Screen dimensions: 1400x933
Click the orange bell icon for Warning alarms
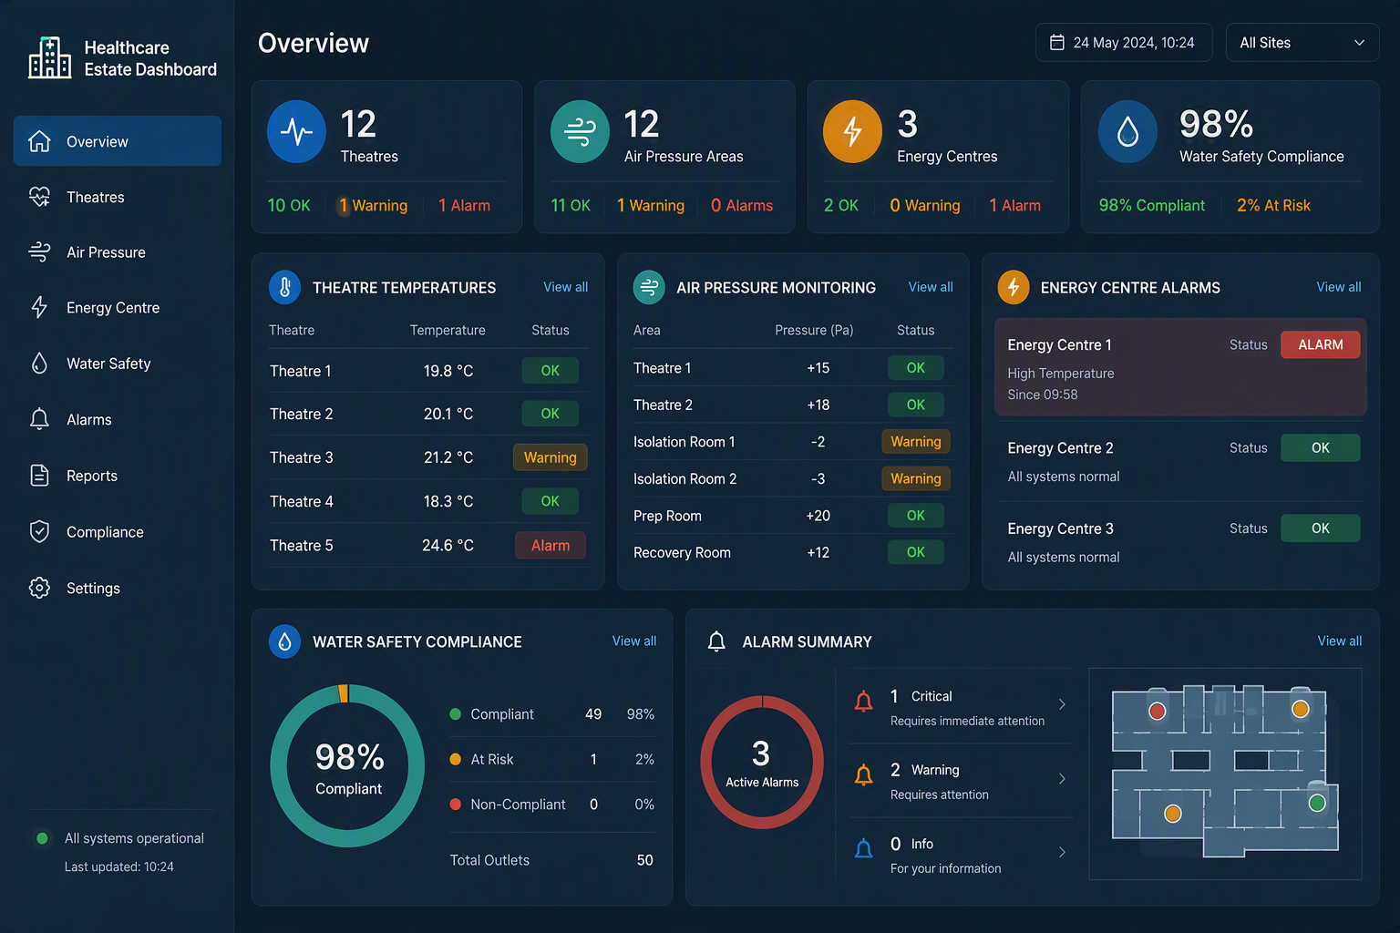coord(863,775)
